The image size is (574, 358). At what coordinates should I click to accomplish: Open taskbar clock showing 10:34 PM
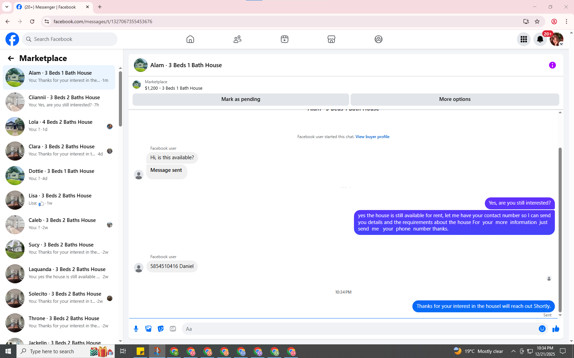pyautogui.click(x=545, y=351)
